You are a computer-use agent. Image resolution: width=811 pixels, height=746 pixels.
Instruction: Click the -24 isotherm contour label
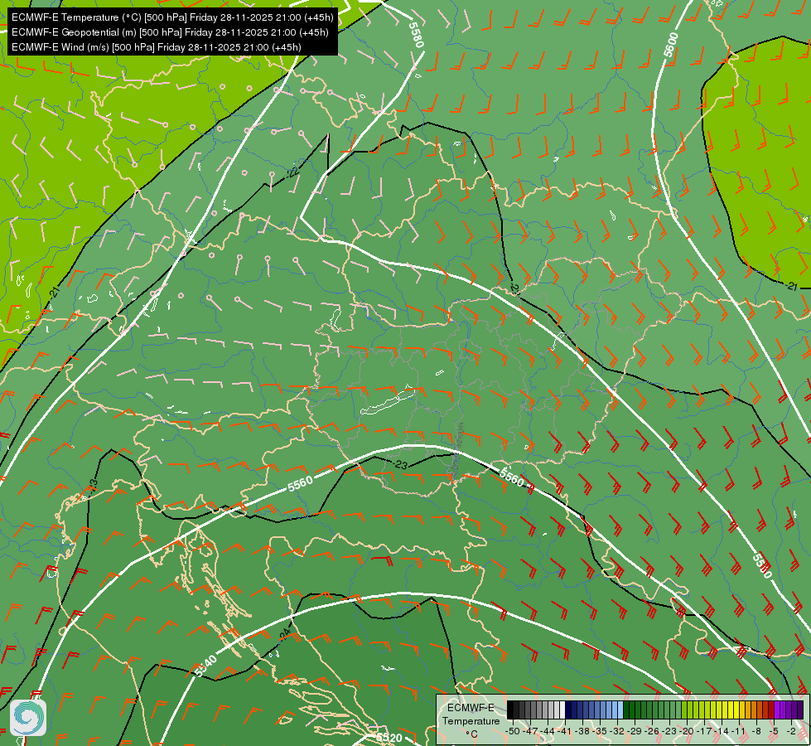point(285,634)
